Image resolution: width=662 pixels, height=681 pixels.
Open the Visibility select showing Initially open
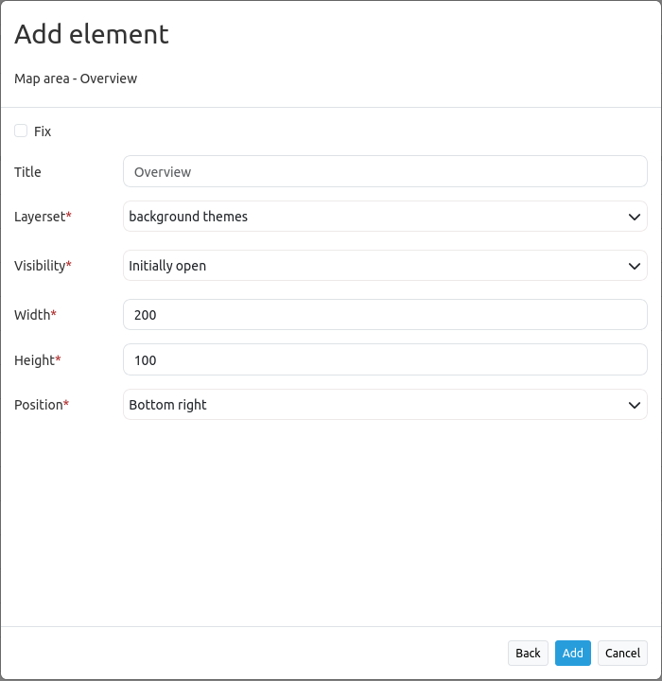click(374, 266)
